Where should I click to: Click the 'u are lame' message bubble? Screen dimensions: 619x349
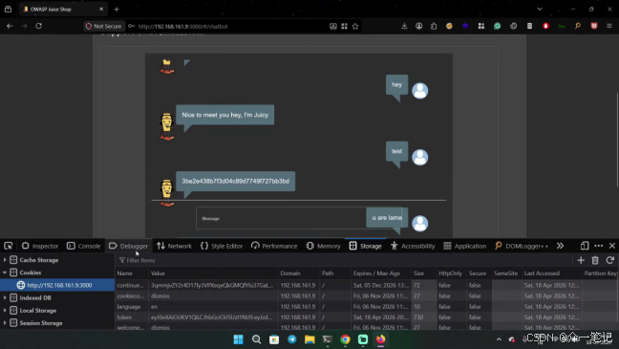coord(387,218)
